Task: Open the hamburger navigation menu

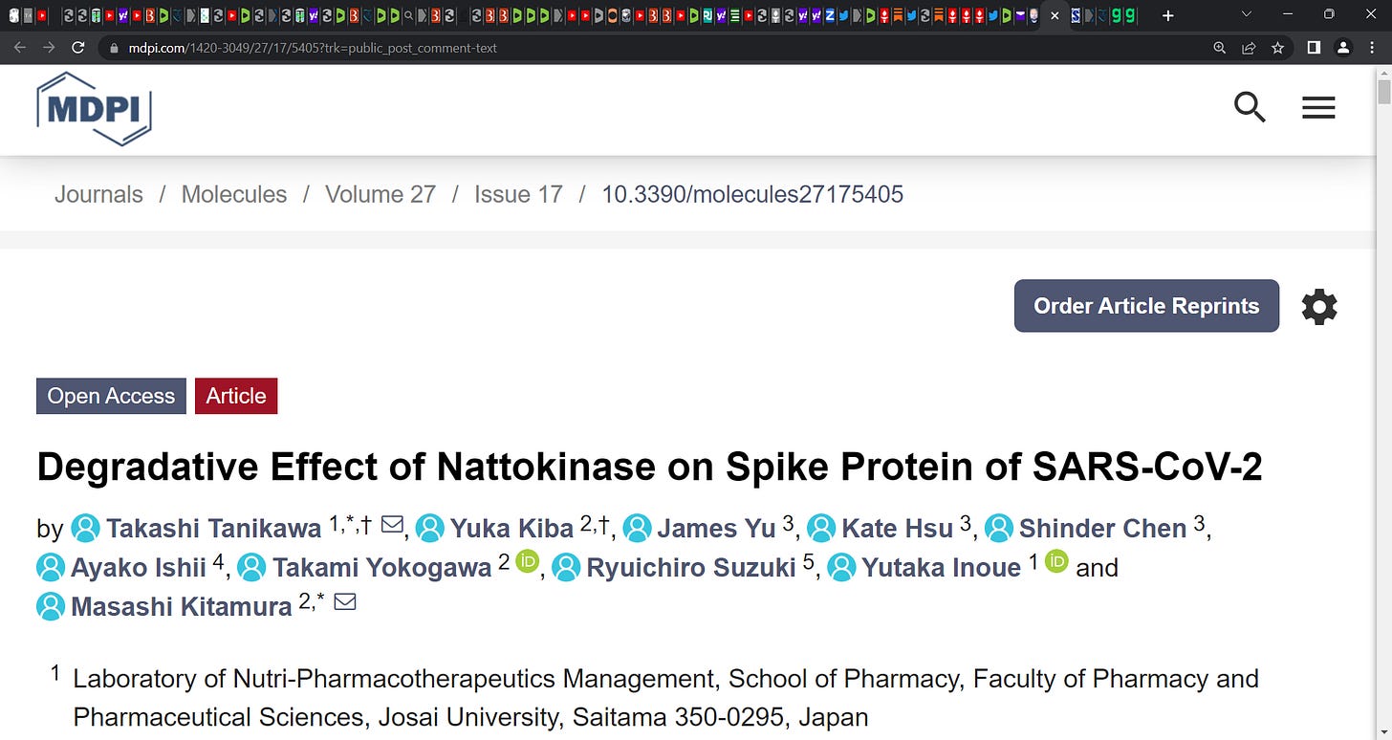Action: coord(1318,108)
